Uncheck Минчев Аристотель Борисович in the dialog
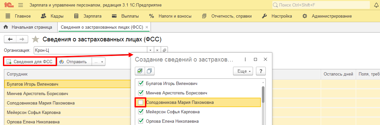This screenshot has height=125, width=380. coord(140,93)
